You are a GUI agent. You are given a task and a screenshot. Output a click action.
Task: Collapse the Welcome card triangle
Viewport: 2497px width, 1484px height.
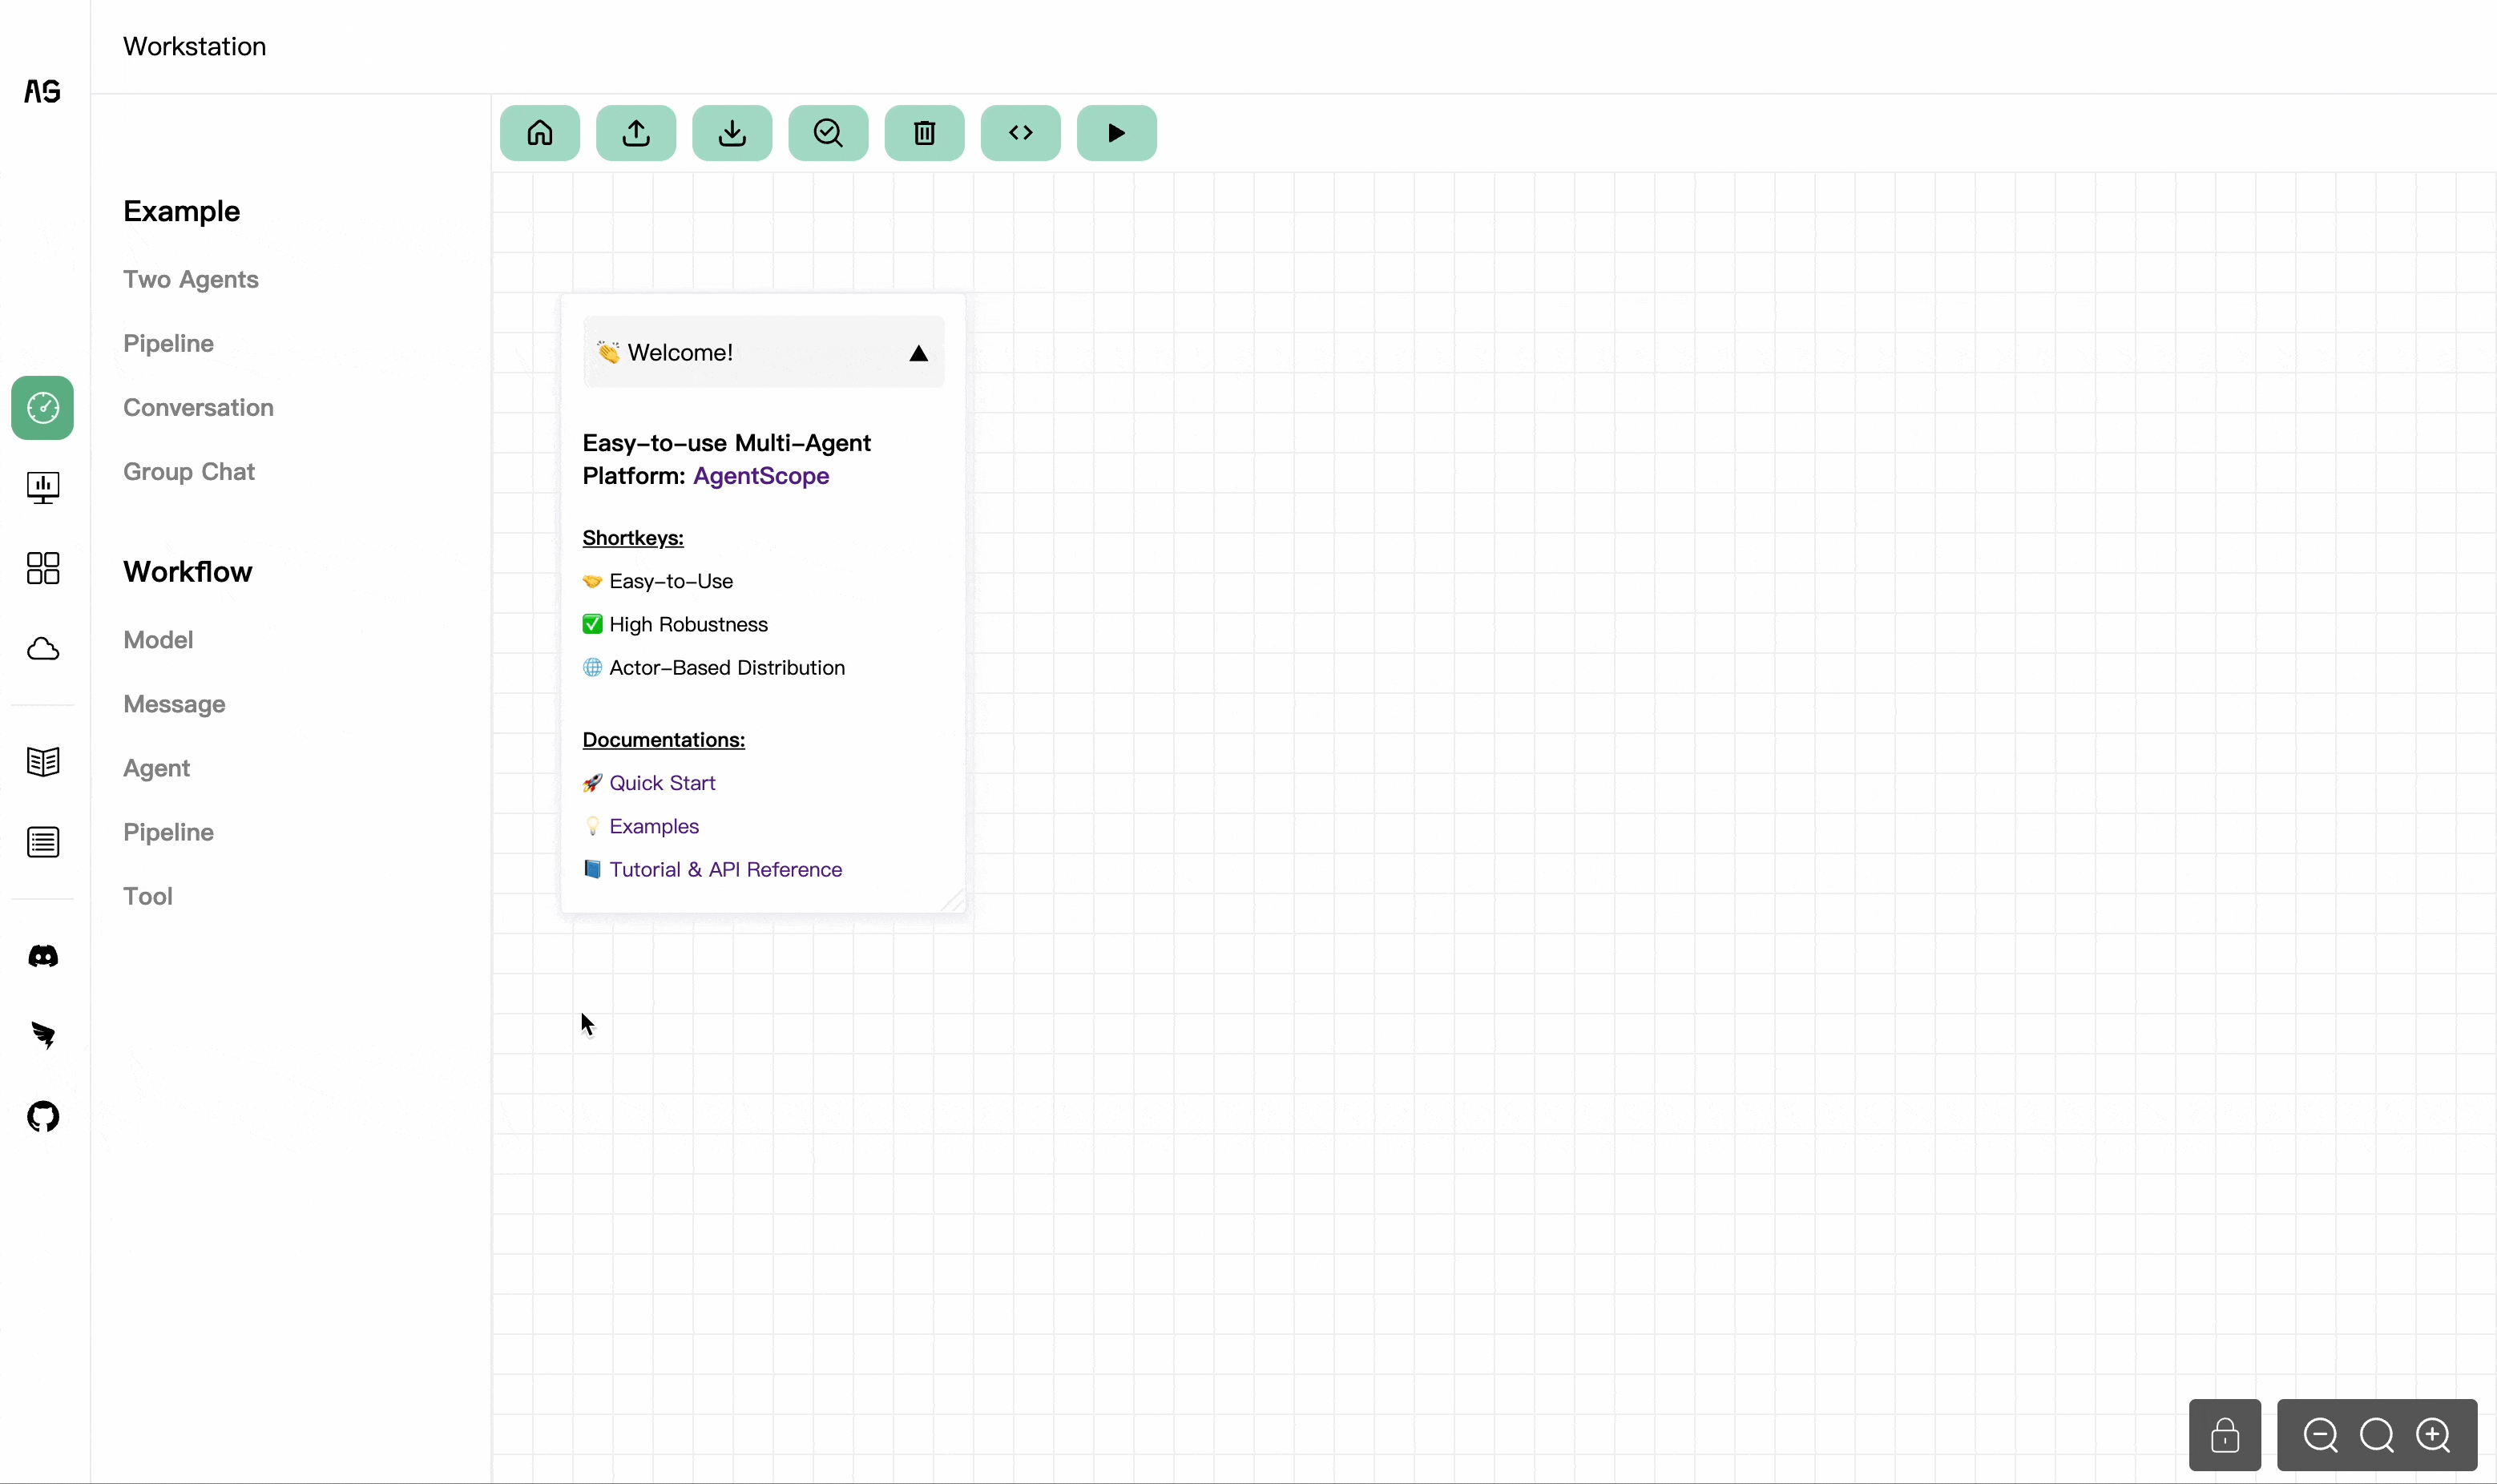[918, 352]
